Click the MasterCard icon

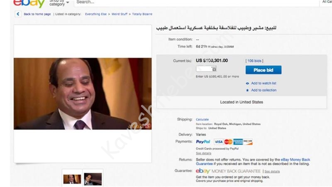point(228,142)
